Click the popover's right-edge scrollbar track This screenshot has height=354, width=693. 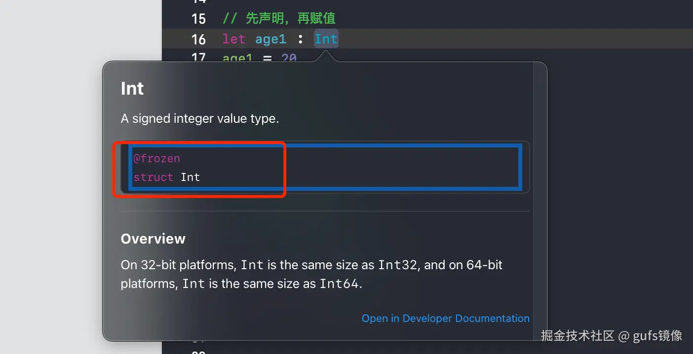[x=540, y=197]
